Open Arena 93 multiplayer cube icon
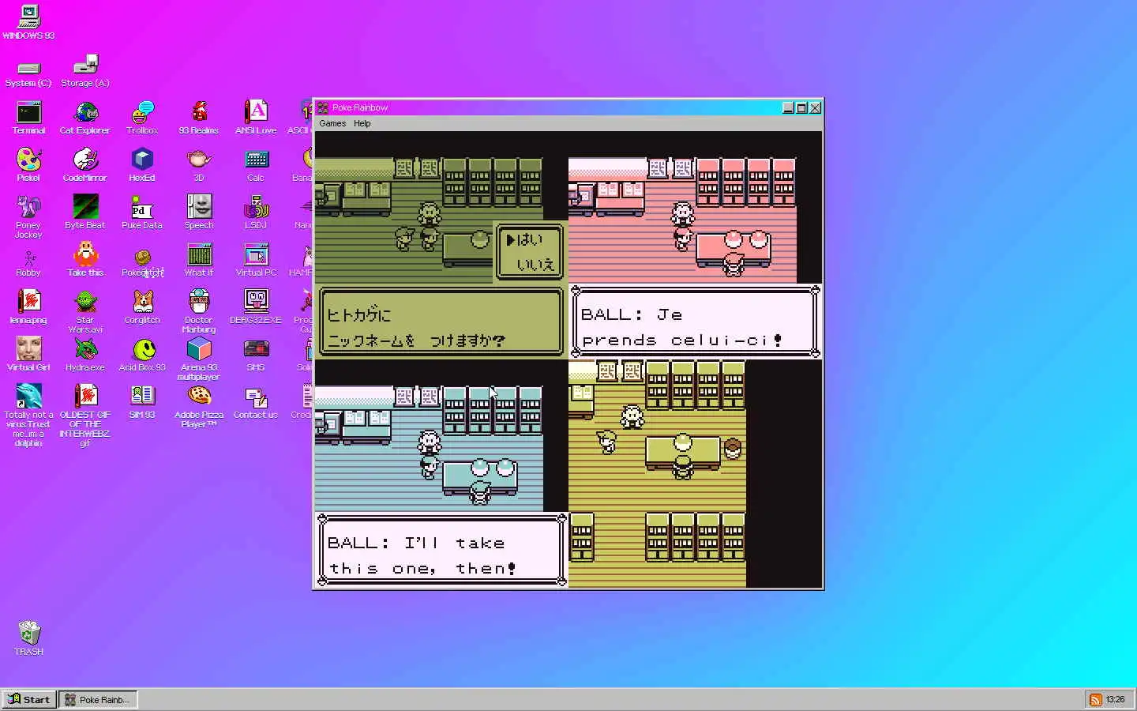1137x711 pixels. pos(199,359)
